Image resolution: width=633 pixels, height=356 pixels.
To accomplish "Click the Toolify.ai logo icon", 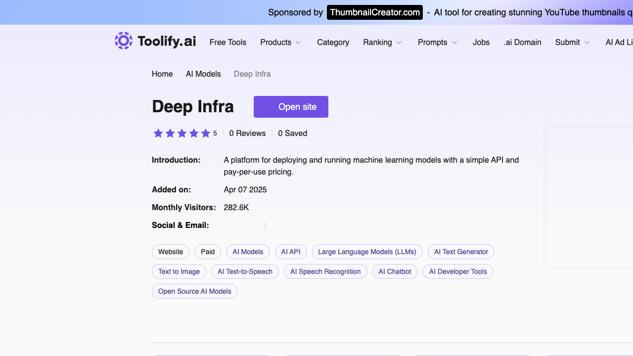I will click(124, 41).
